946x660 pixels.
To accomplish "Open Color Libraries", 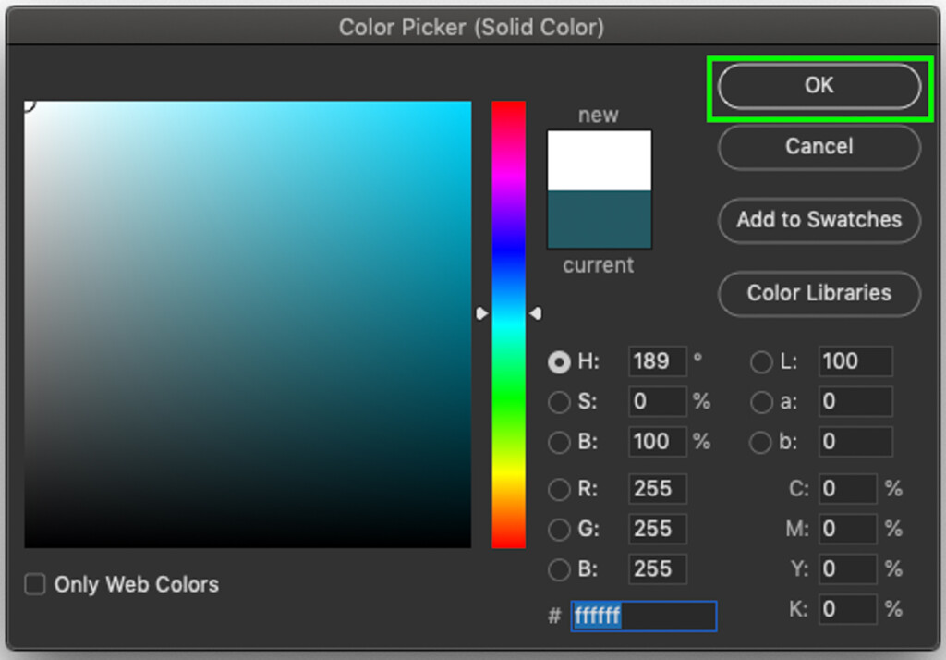I will 819,293.
